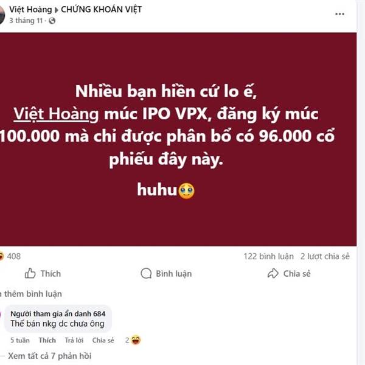View the 2 lượt chia sẻ shares
365x365 pixels.
tap(325, 256)
